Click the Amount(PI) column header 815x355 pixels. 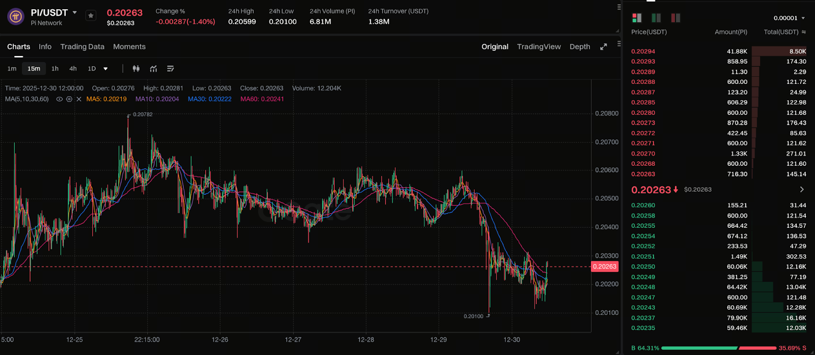(731, 32)
